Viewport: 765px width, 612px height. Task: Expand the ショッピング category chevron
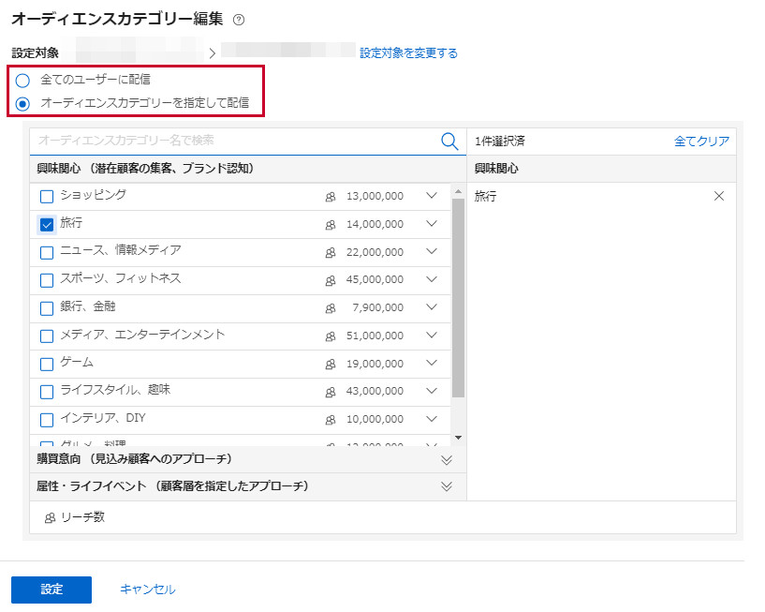pyautogui.click(x=432, y=197)
